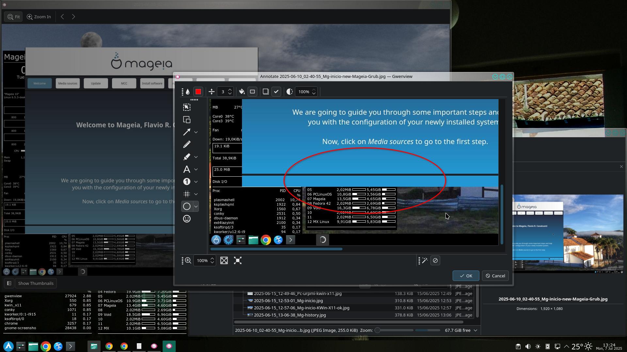Select the Marker highlighter tool
627x352 pixels.
coord(187,157)
